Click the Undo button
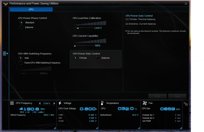Screen dimensions: 204x132 157,96
